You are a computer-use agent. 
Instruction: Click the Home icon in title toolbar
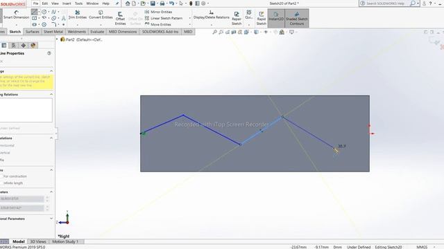pos(128,3)
